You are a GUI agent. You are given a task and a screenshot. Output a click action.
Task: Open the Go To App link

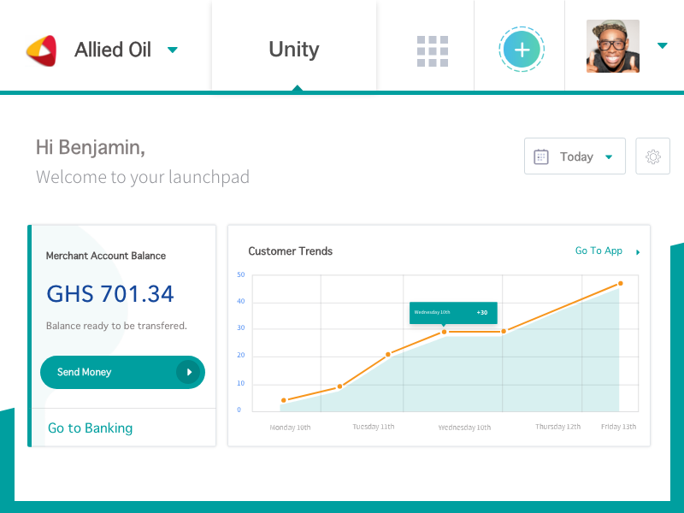(x=598, y=251)
